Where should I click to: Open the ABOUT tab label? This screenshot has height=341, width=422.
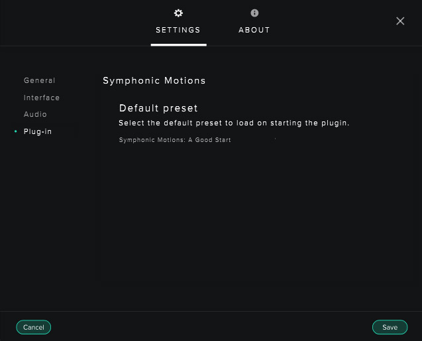click(x=254, y=30)
